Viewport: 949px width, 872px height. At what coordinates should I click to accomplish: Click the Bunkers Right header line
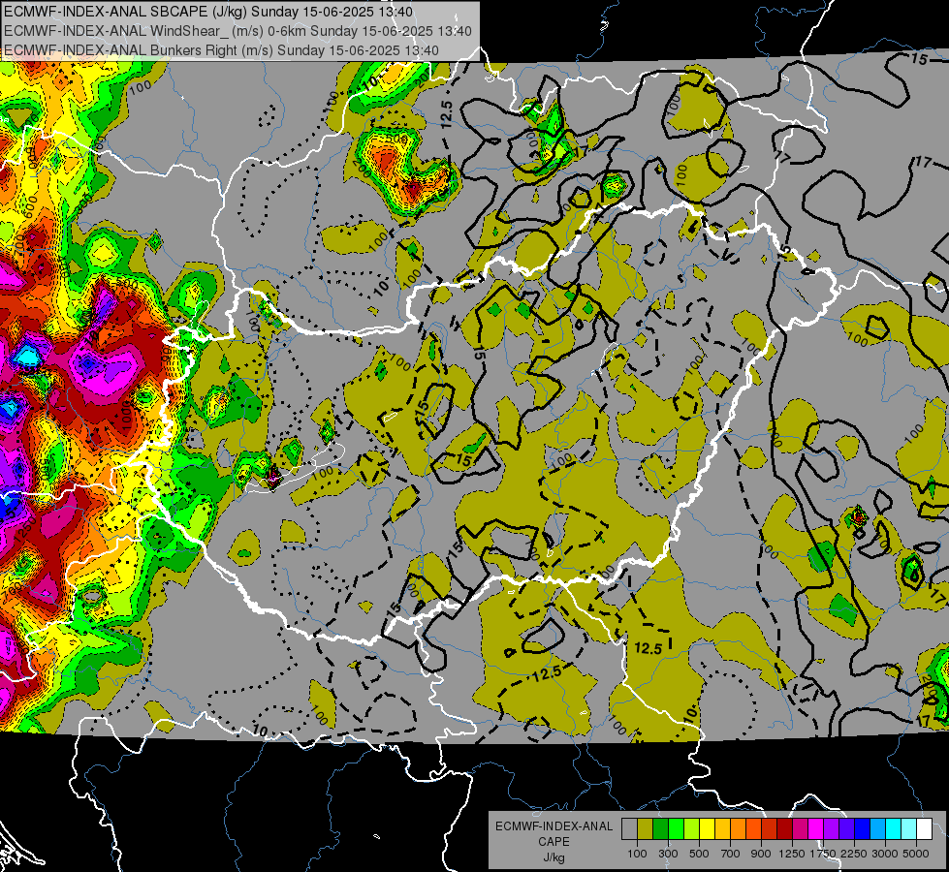(221, 50)
